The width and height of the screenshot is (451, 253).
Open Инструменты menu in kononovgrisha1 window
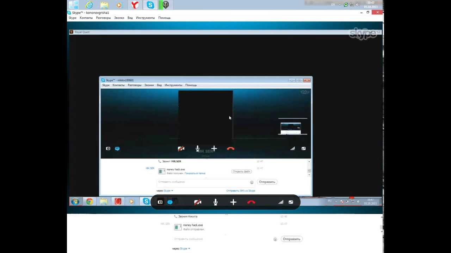145,18
